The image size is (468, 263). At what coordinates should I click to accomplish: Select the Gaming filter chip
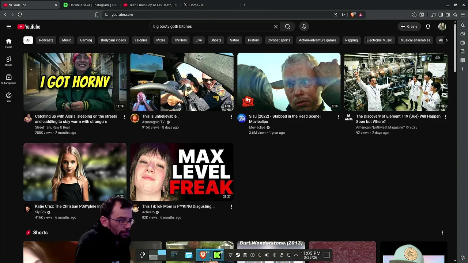[86, 40]
